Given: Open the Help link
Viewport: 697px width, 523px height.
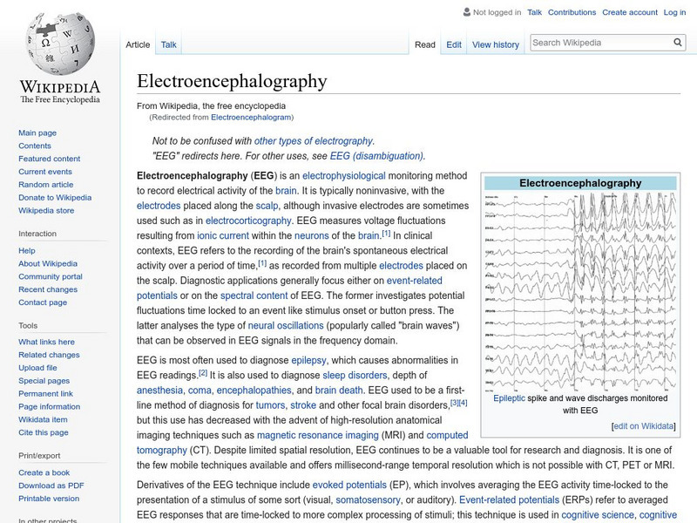Looking at the screenshot, I should pos(27,250).
